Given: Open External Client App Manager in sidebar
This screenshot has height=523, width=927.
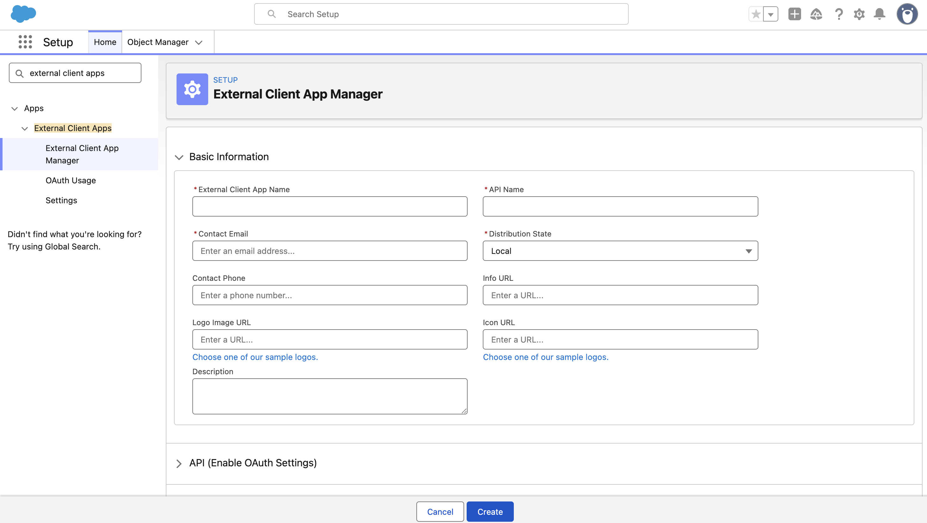Looking at the screenshot, I should click(82, 154).
